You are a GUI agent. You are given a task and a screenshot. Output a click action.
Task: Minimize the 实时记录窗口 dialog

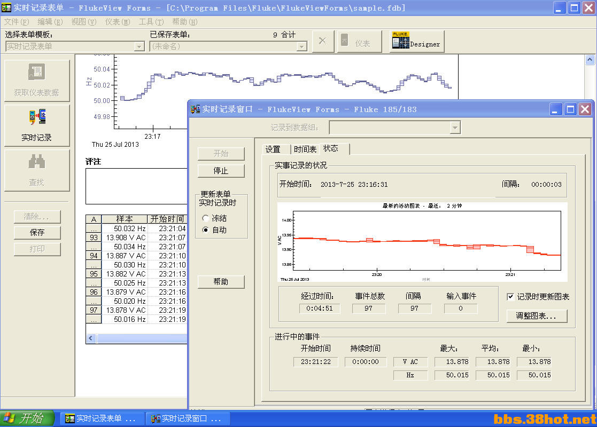[x=556, y=109]
